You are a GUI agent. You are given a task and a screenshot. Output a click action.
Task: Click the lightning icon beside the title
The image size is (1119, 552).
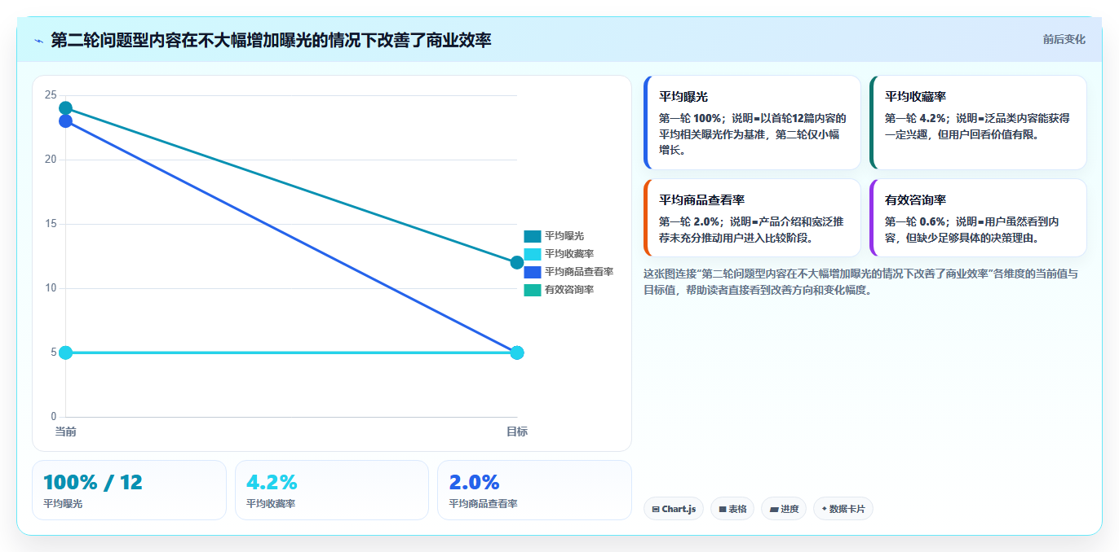pos(38,41)
